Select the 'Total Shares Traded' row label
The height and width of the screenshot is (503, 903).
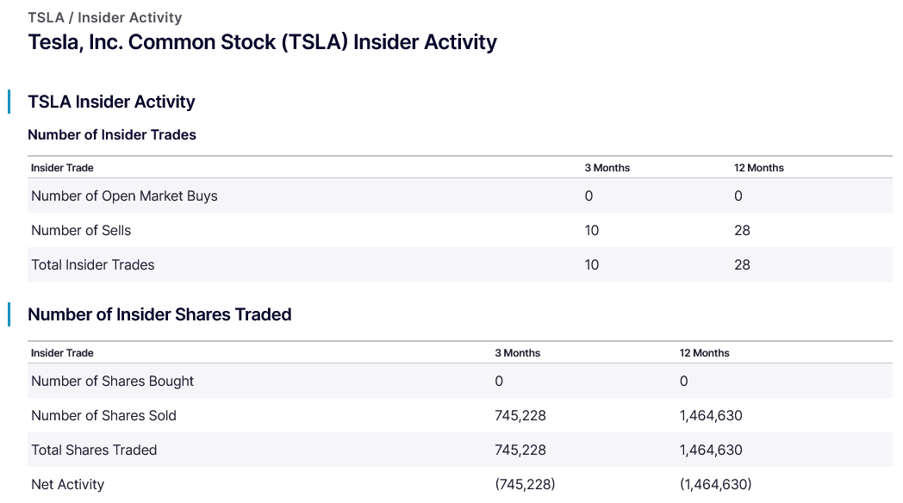[94, 450]
